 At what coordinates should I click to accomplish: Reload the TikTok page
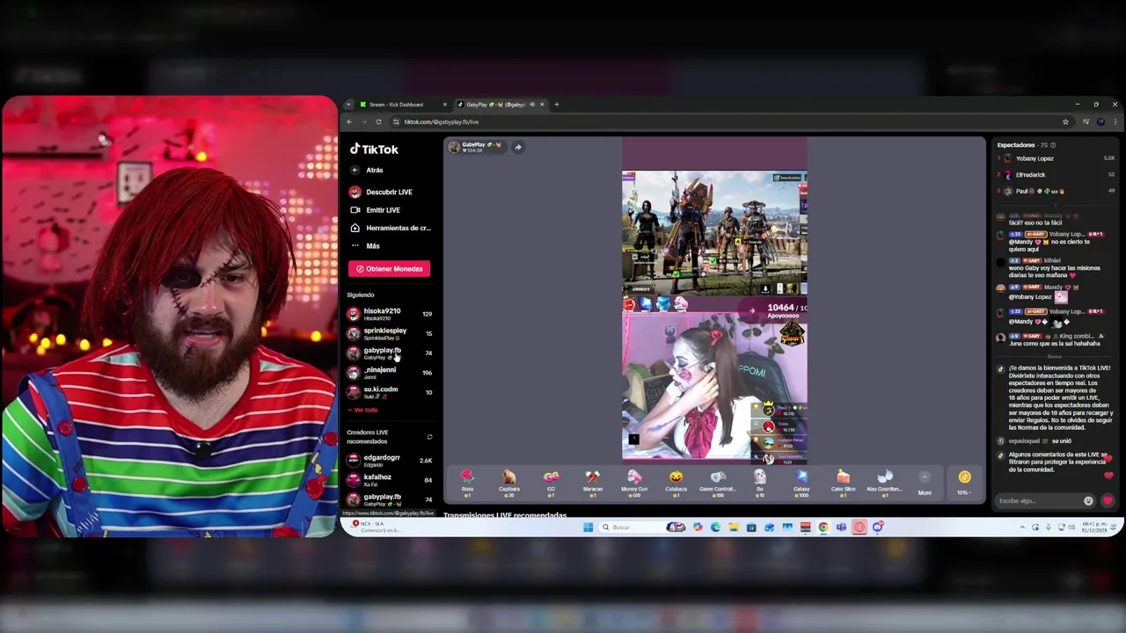[378, 122]
